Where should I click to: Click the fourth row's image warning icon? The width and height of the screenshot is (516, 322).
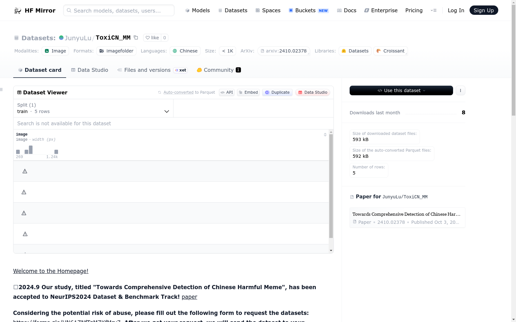click(25, 234)
